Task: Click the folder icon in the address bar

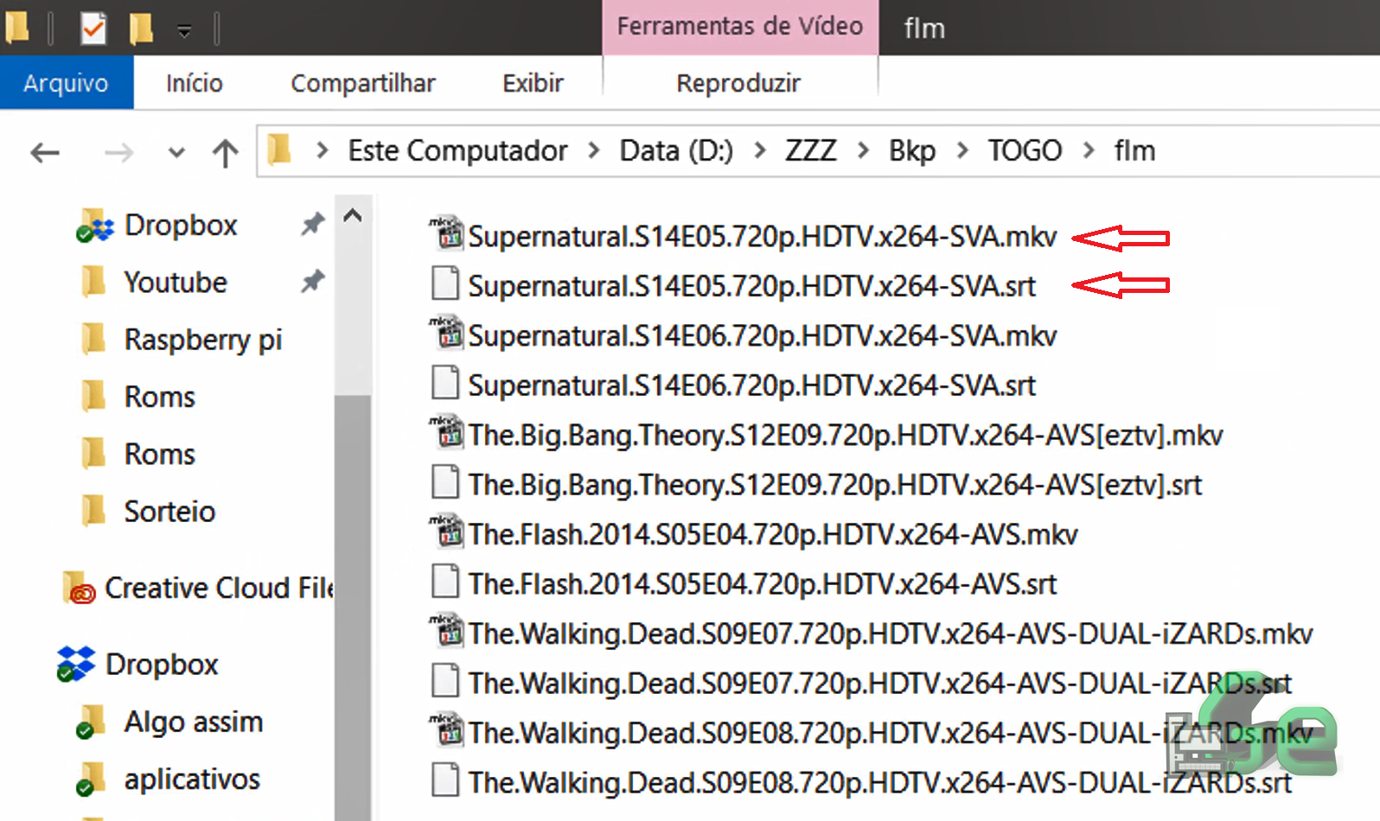Action: (x=279, y=150)
